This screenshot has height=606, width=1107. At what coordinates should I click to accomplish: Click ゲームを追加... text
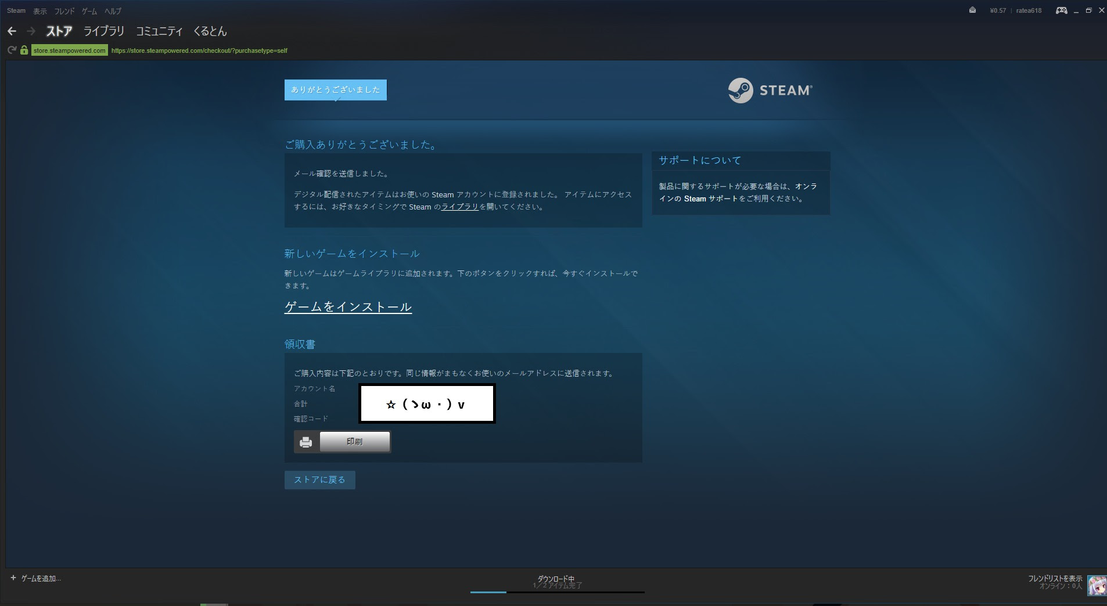pos(41,579)
